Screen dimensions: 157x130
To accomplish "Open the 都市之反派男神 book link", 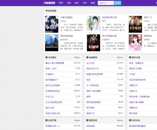I will click(x=53, y=85).
